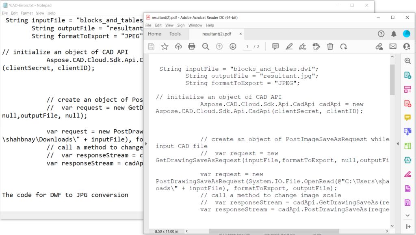Click the Print file icon in Acrobat
The height and width of the screenshot is (235, 416).
192,47
